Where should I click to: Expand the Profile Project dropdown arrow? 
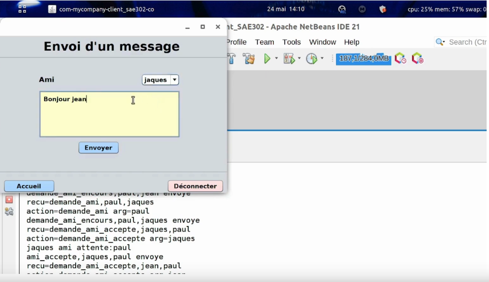coord(322,58)
